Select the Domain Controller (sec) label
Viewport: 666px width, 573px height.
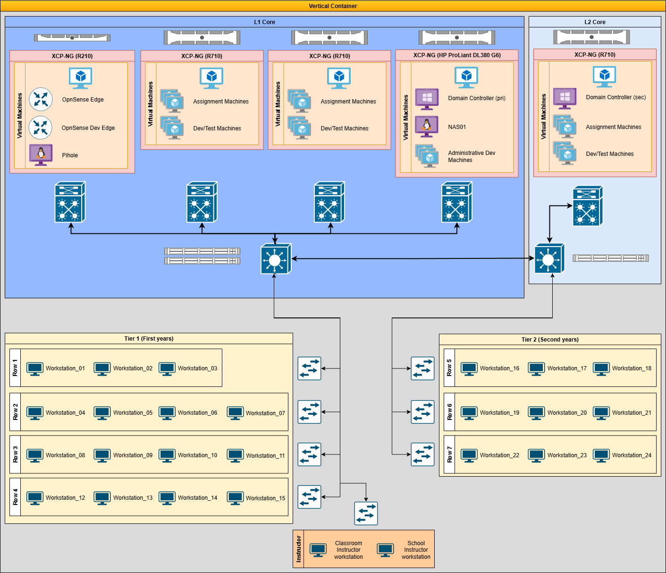click(616, 97)
